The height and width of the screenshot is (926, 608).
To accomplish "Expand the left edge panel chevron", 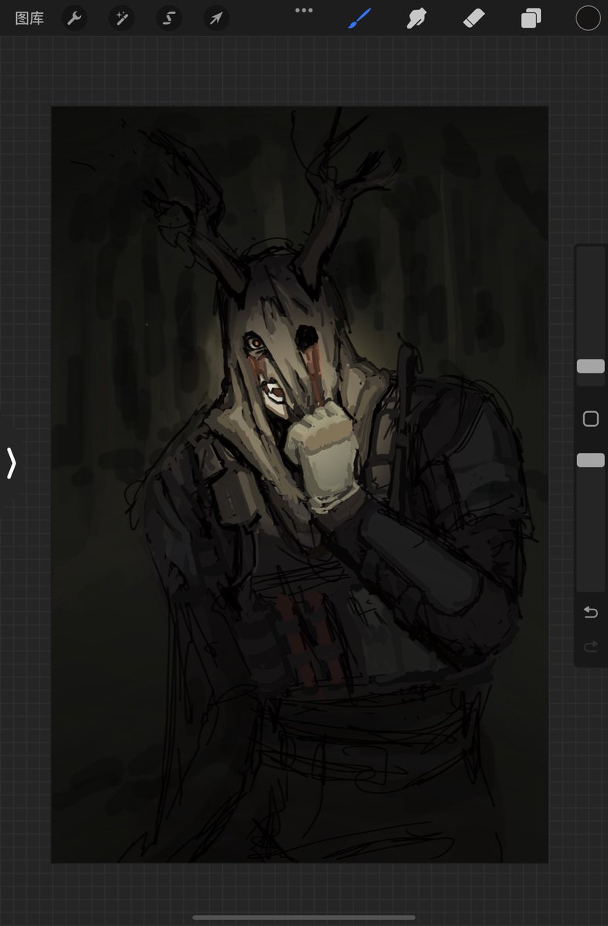I will pos(11,463).
